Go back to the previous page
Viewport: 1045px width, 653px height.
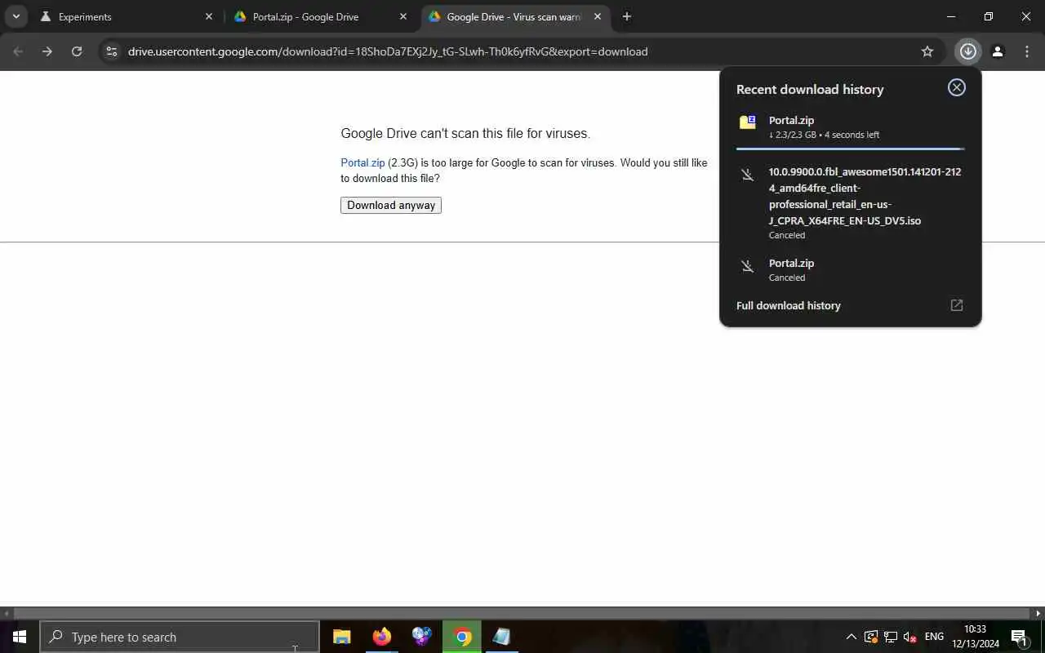click(x=18, y=51)
